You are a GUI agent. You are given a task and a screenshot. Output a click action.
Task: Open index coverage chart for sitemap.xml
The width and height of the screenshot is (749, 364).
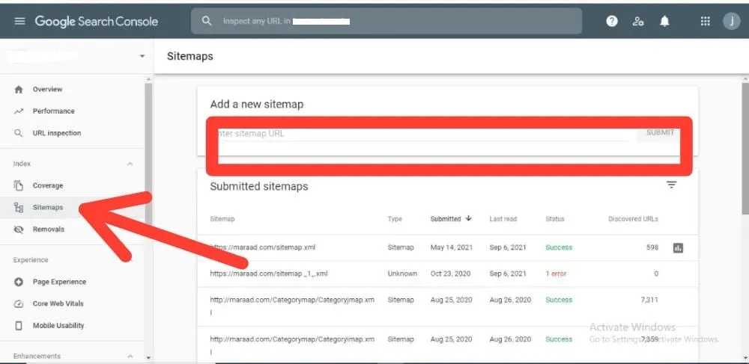tap(678, 247)
